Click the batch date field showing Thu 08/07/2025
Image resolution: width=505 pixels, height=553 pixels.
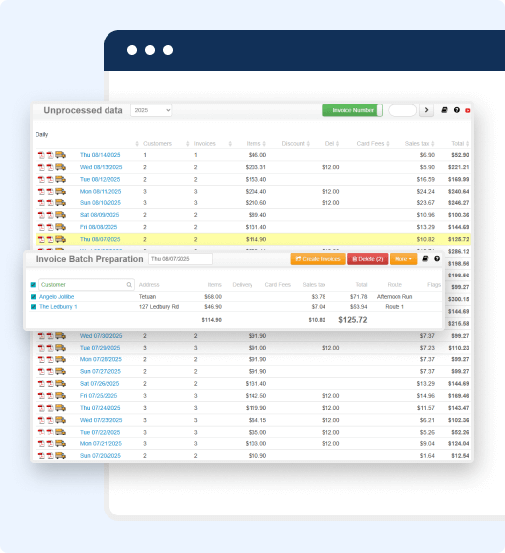180,259
